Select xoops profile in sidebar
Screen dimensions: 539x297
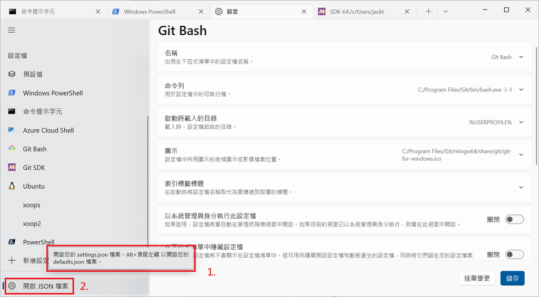(x=74, y=204)
